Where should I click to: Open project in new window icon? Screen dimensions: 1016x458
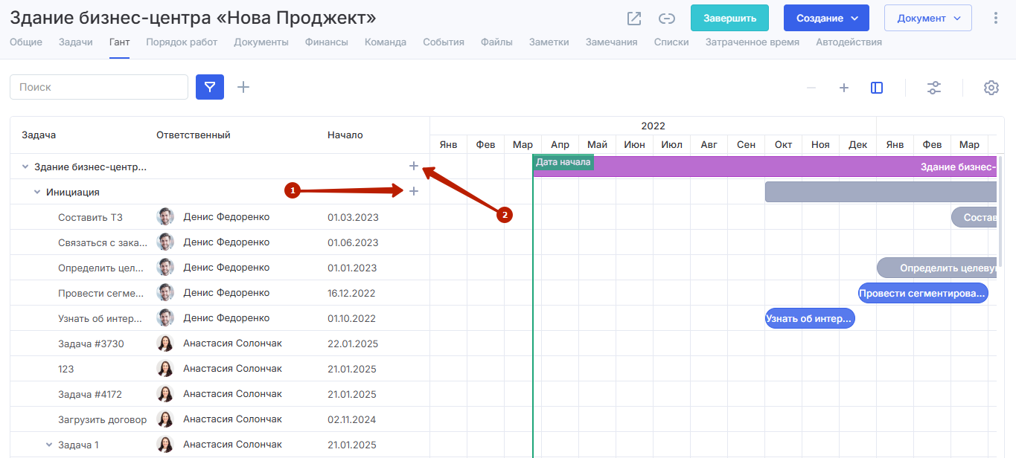pyautogui.click(x=634, y=19)
